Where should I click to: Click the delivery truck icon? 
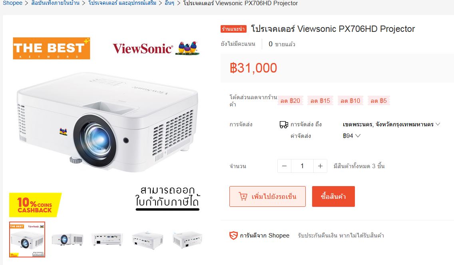(x=284, y=124)
